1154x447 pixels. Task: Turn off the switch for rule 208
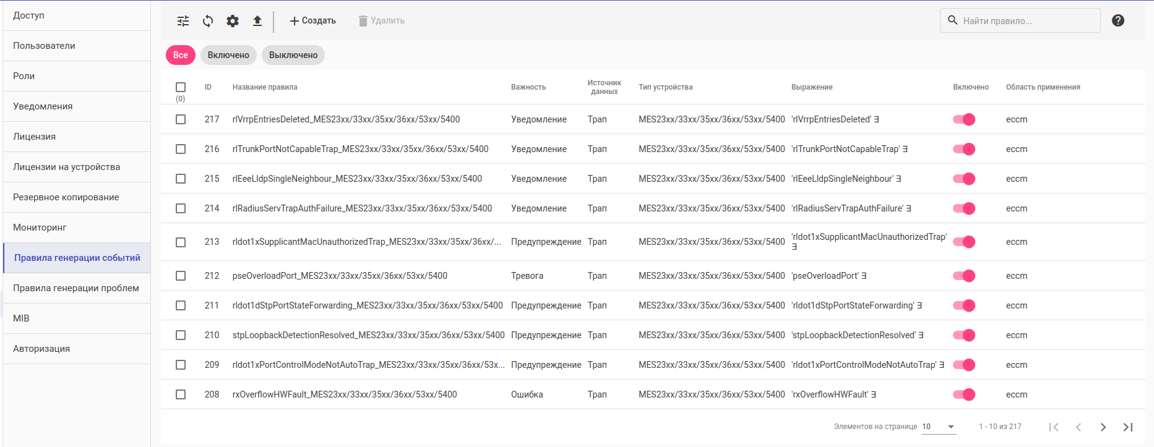pyautogui.click(x=964, y=394)
